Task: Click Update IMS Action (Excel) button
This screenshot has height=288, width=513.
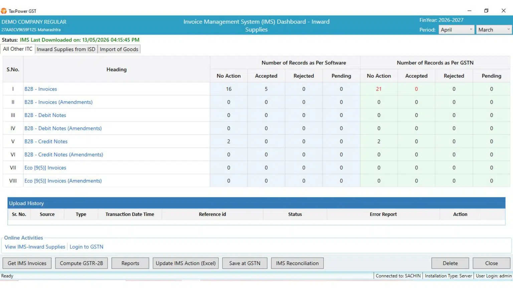Action: [186, 263]
